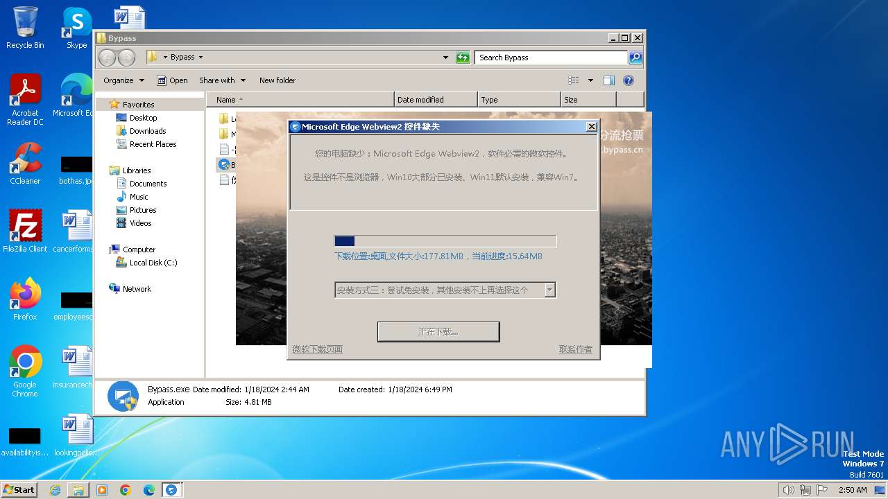The width and height of the screenshot is (888, 499).
Task: Open FileZilla Client desktop icon
Action: click(x=25, y=231)
